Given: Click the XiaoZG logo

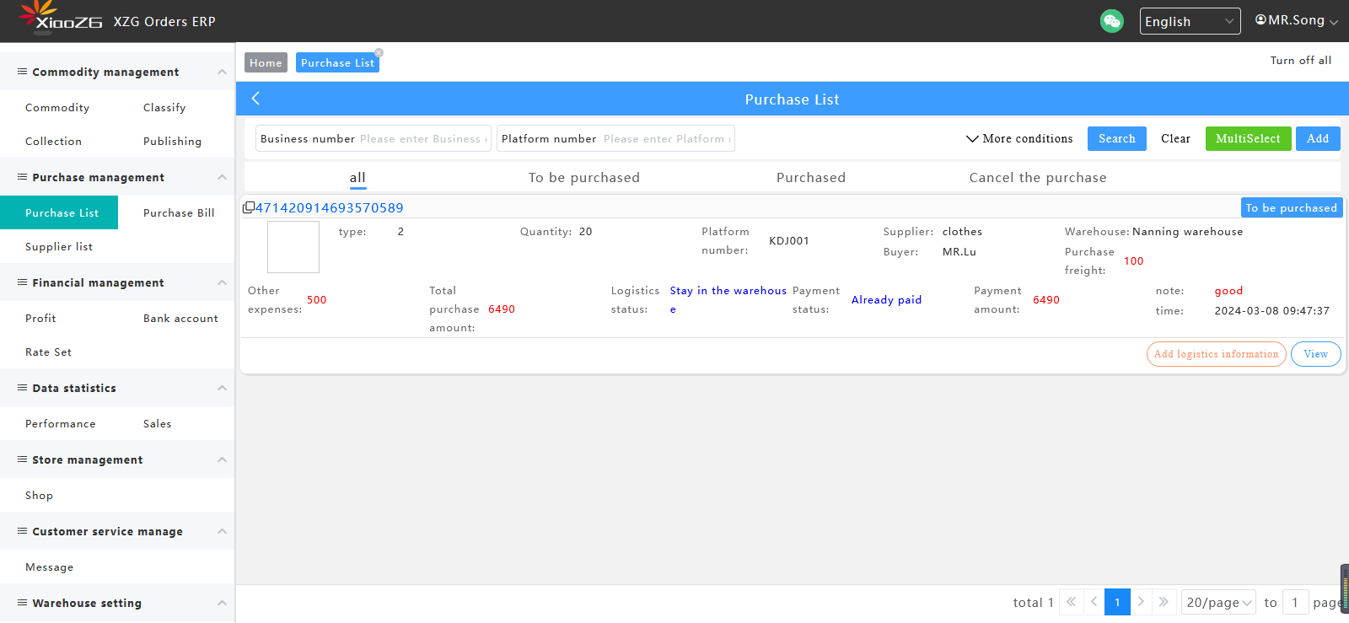Looking at the screenshot, I should coord(61,20).
